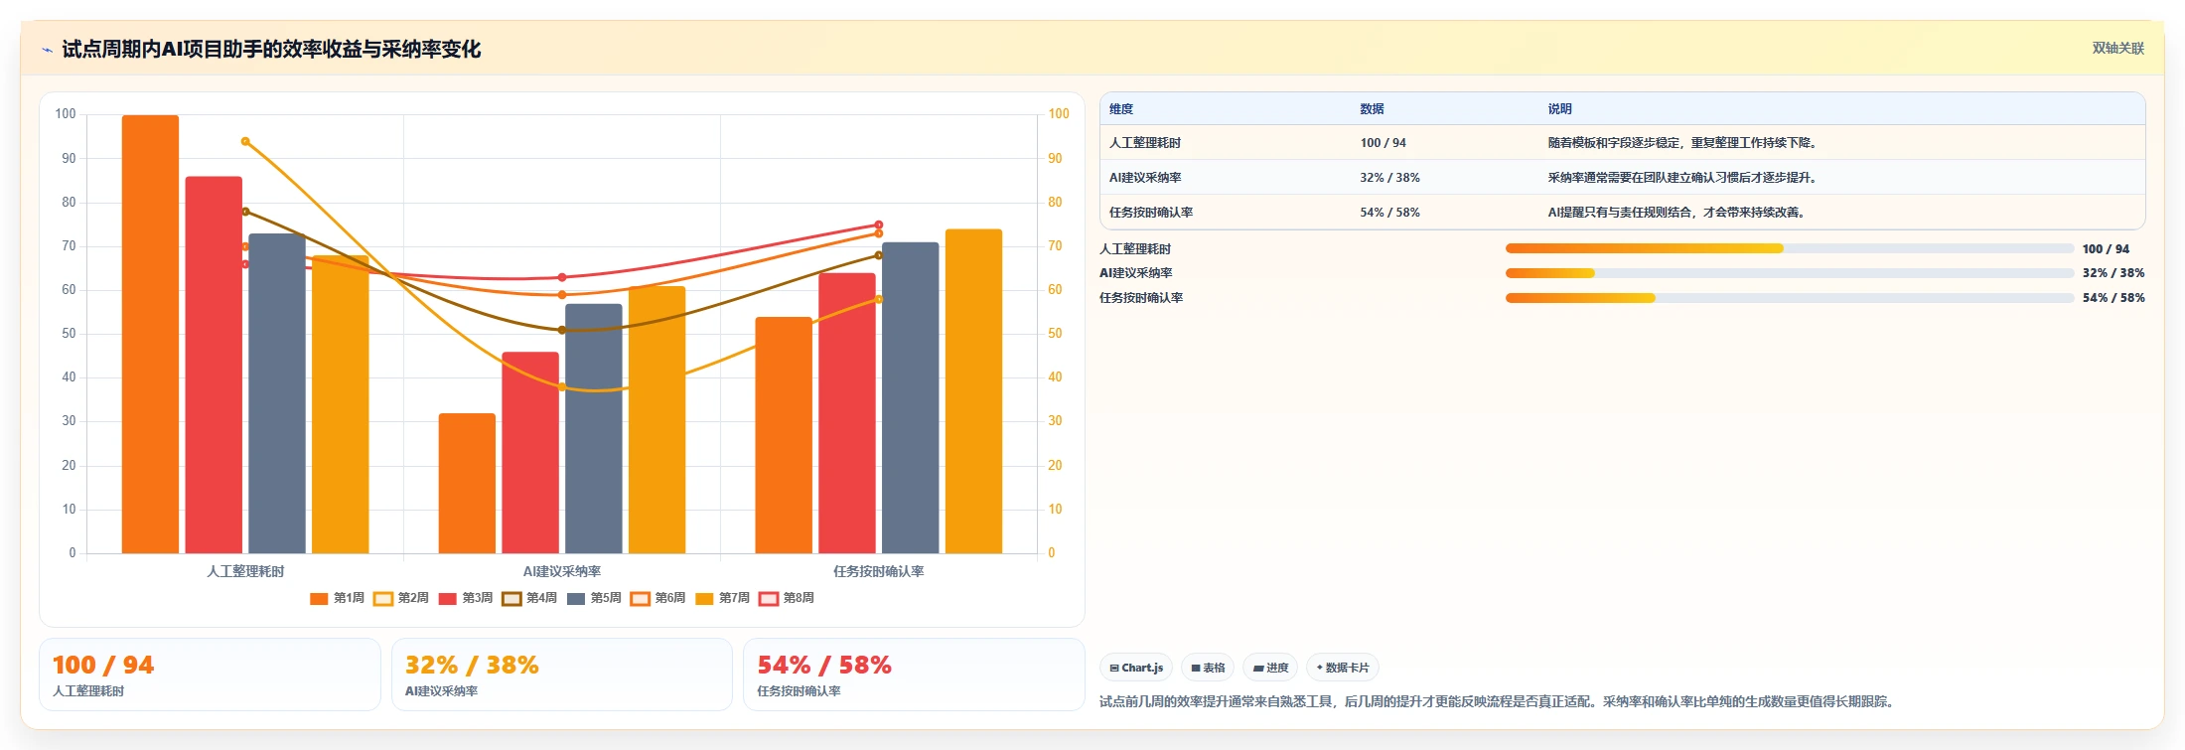Click the rightmost amber bar in the chart

coord(974,391)
